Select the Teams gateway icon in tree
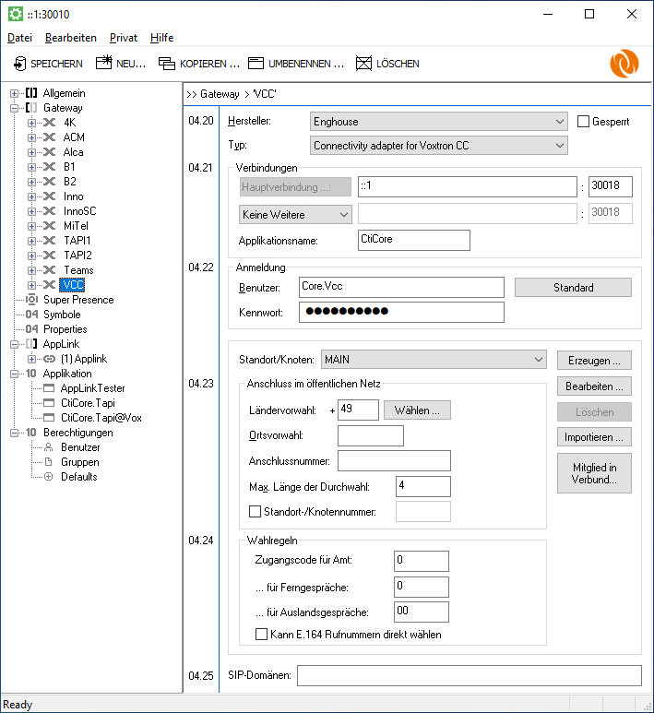The width and height of the screenshot is (654, 713). pyautogui.click(x=50, y=270)
